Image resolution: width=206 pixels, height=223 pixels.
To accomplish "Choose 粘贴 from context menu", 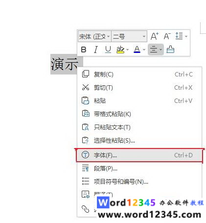I will coord(139,100).
